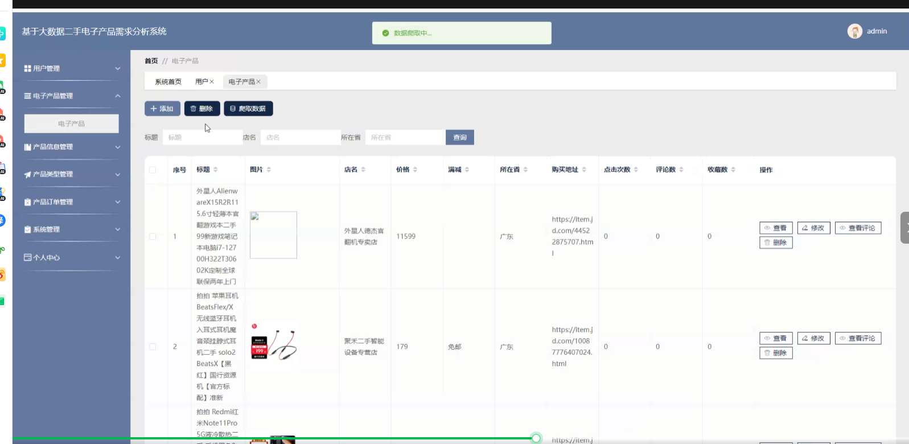Screen dimensions: 909x444
Task: Collapse the 电子产品管理 menu chevron
Action: point(118,96)
